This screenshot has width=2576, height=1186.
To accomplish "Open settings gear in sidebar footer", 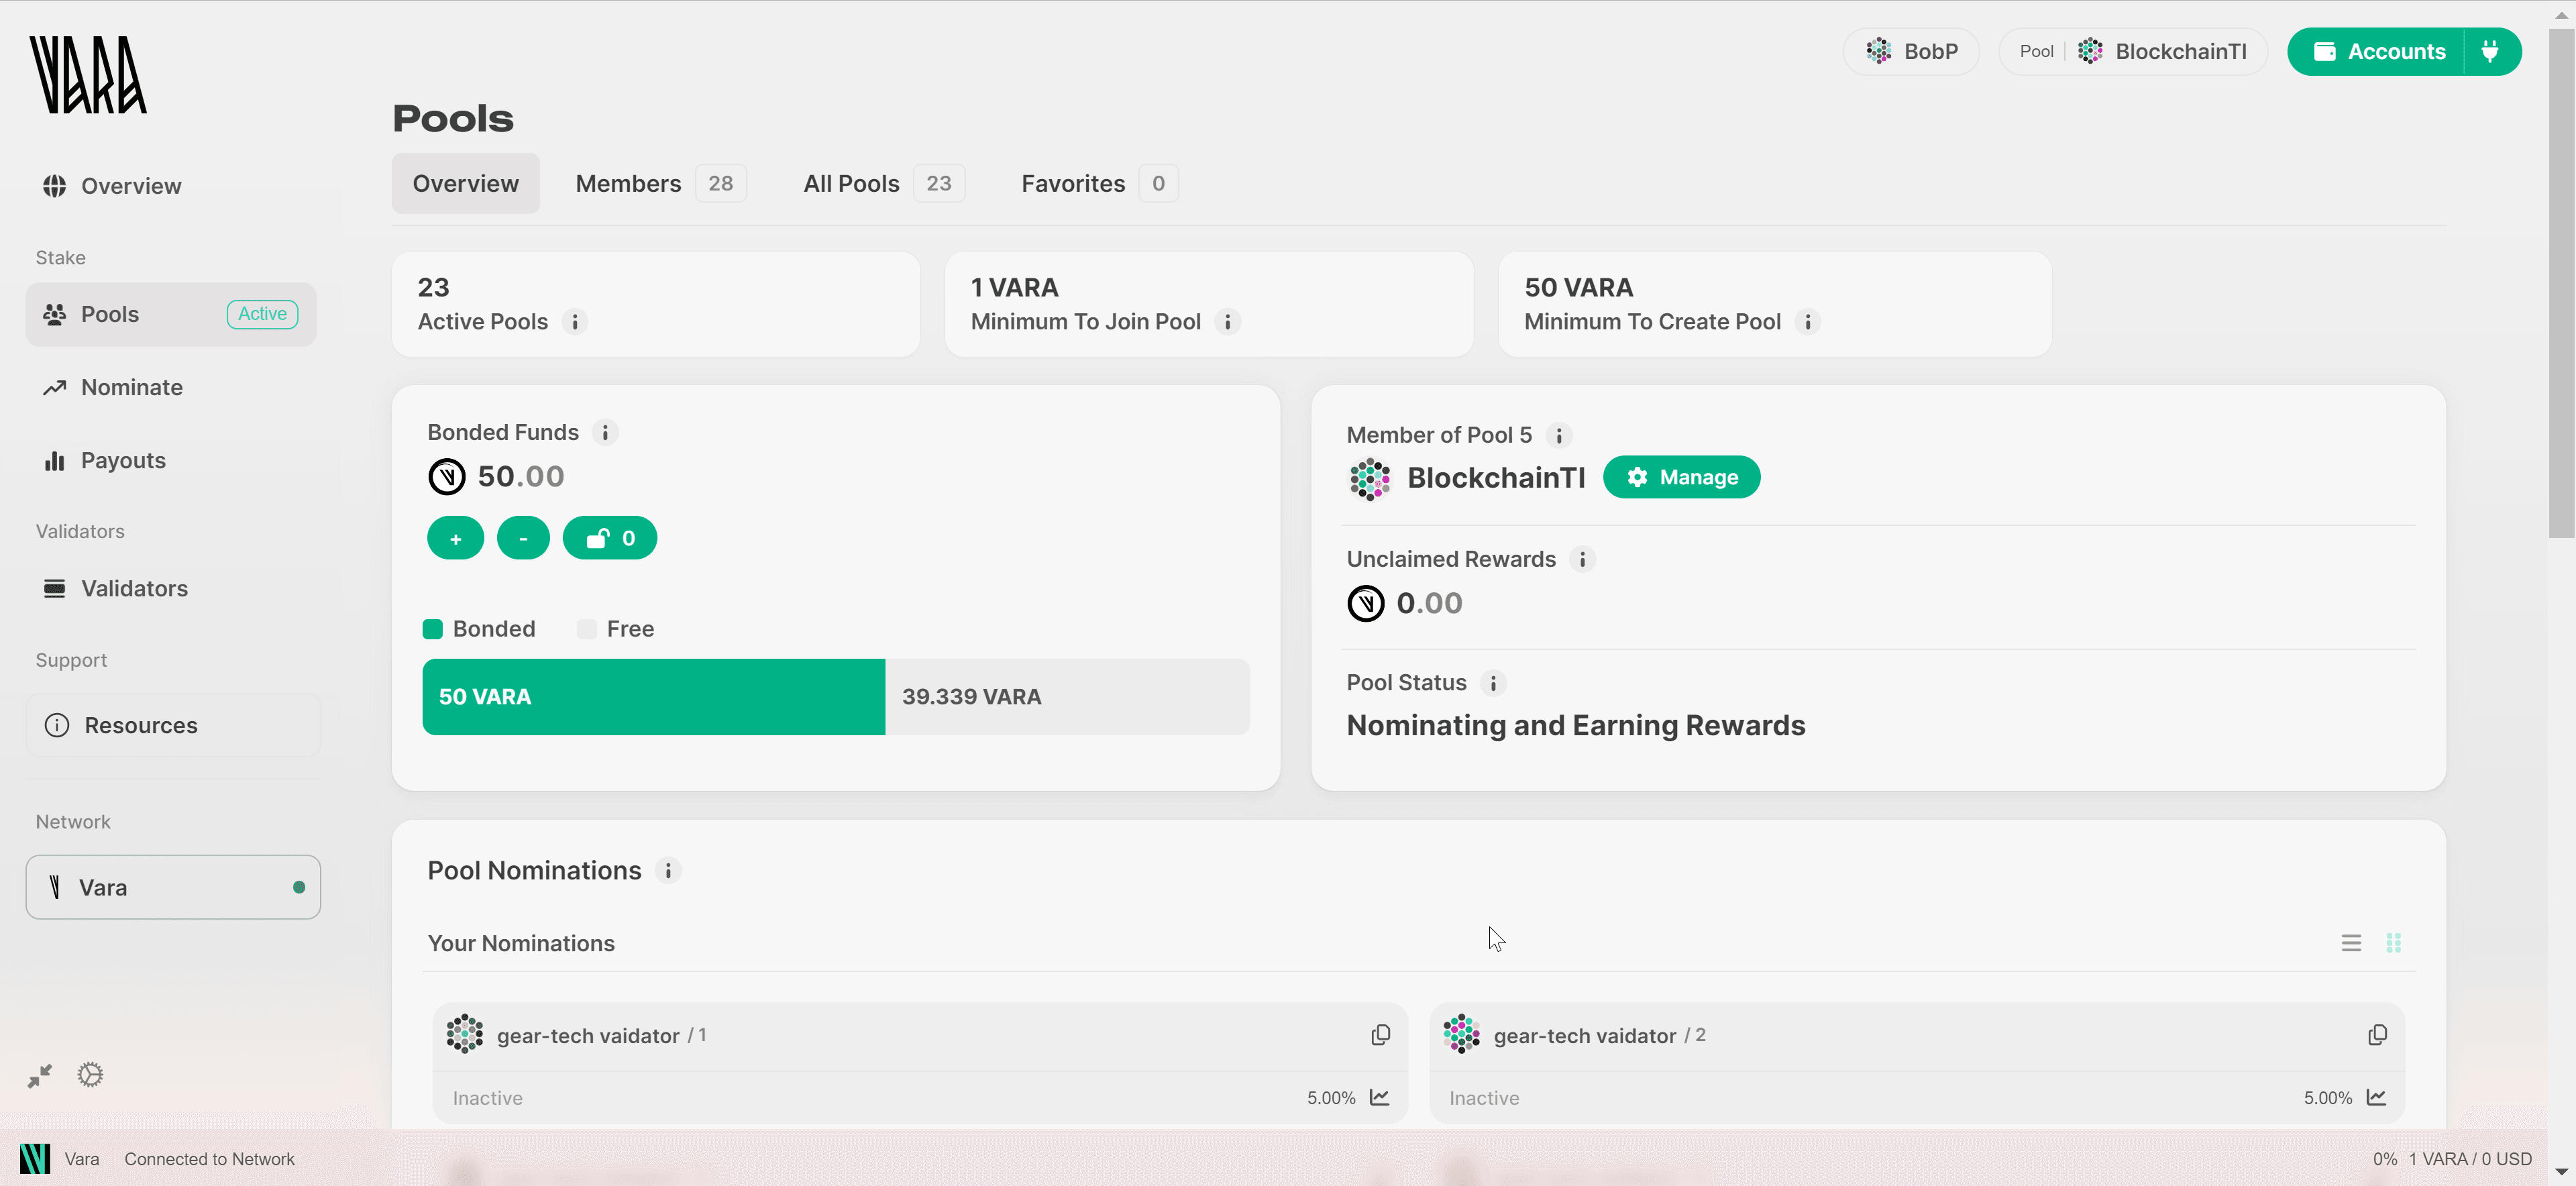I will pyautogui.click(x=90, y=1075).
